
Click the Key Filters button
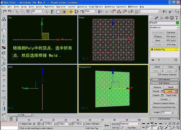point(132,128)
